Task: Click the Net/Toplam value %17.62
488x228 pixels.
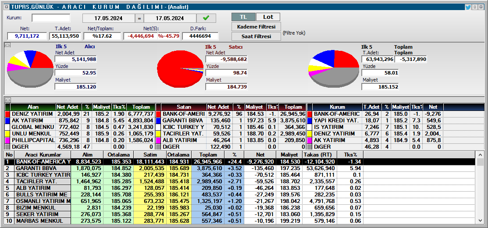Action: pos(103,36)
